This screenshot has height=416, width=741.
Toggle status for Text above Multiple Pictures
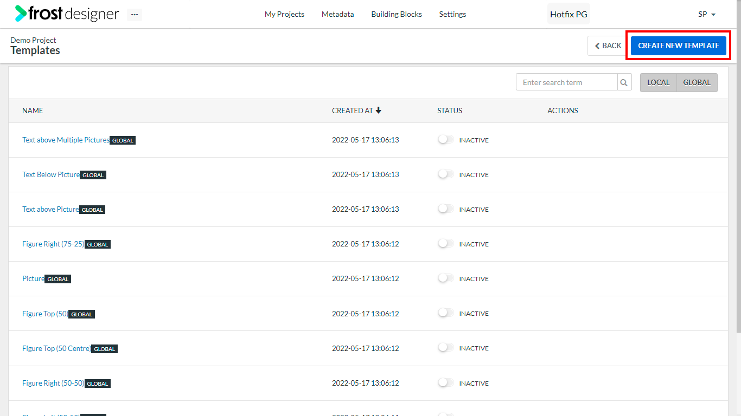[446, 140]
